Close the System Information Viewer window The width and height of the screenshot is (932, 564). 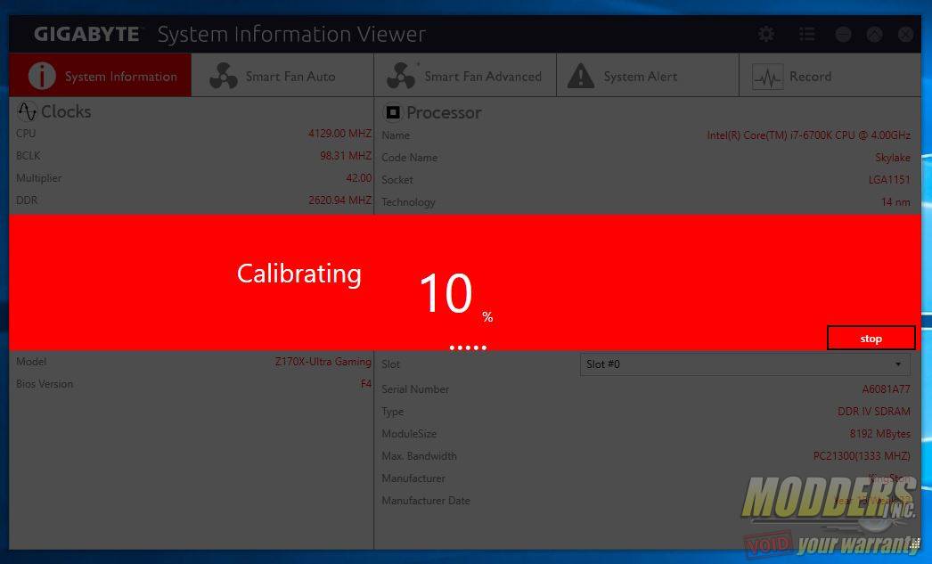(x=905, y=35)
